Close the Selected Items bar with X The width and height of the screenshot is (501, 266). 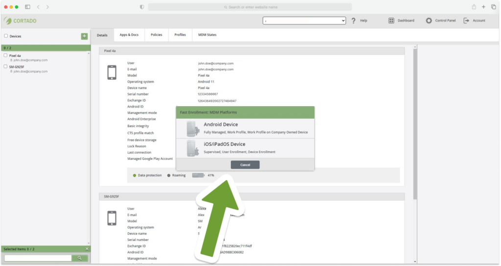(87, 249)
